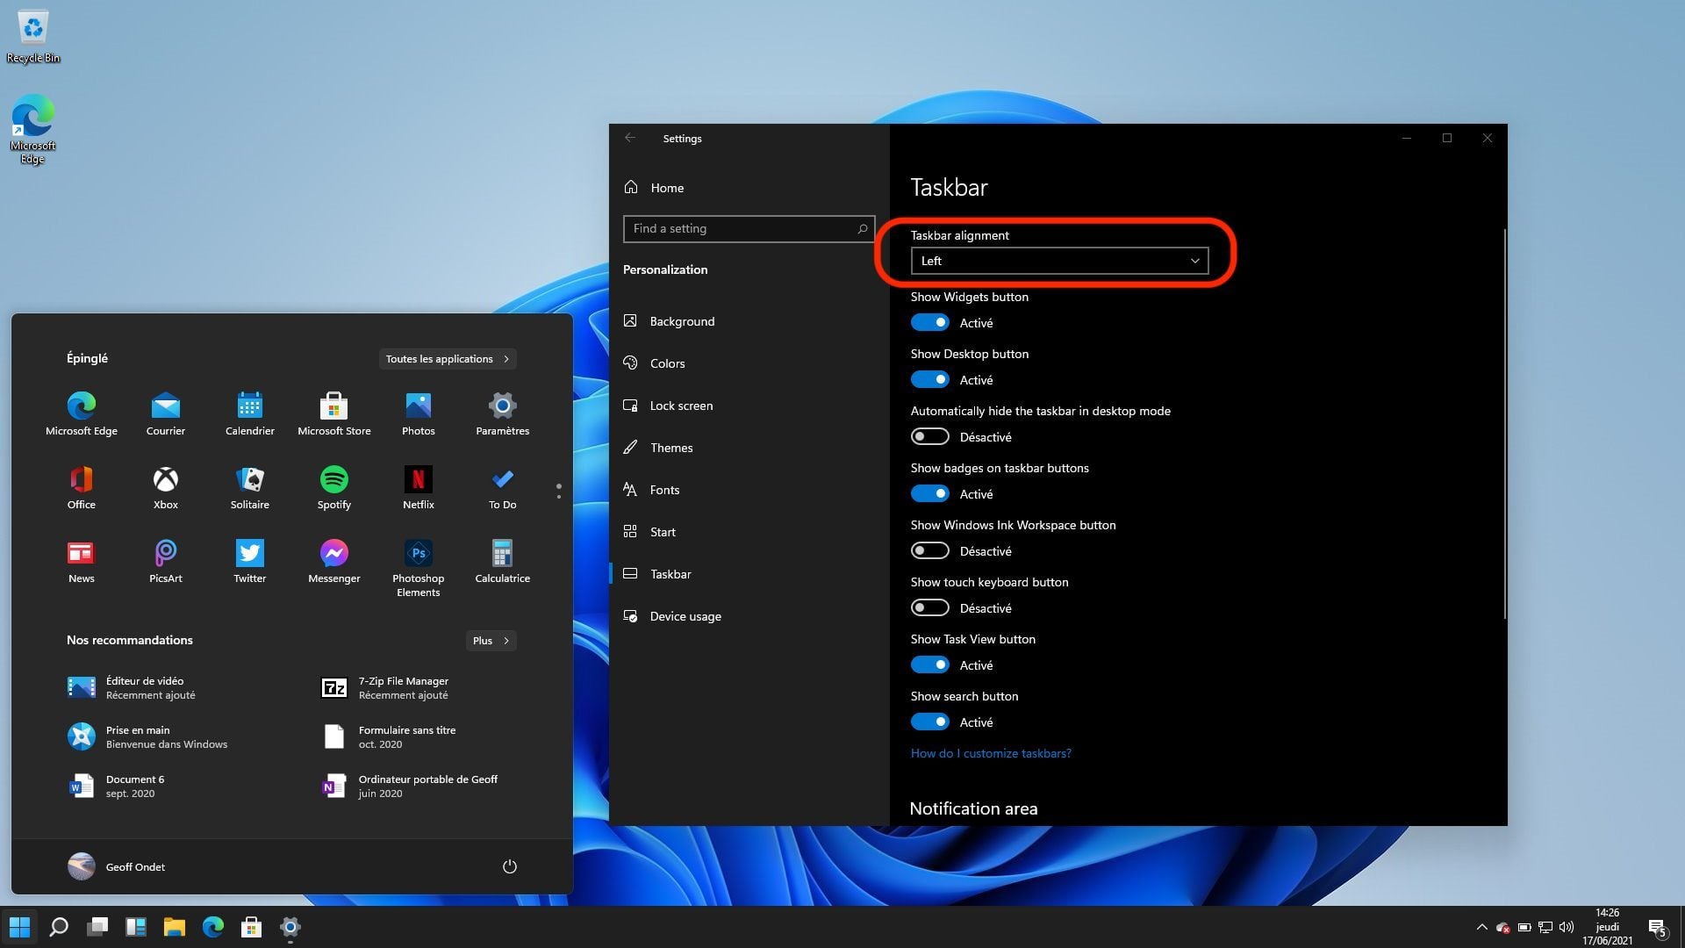The height and width of the screenshot is (948, 1685).
Task: Open File Explorer from taskbar
Action: 174,927
